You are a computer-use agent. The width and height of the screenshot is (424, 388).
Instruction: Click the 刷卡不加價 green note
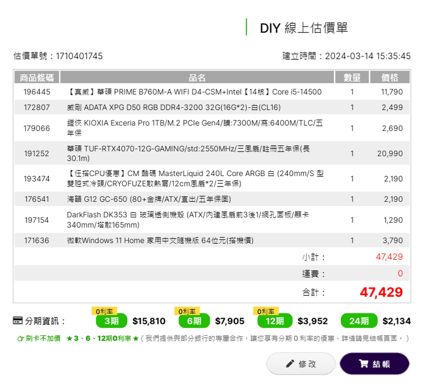tap(39, 338)
